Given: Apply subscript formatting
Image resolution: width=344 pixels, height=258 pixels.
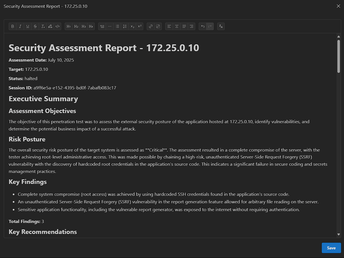Looking at the screenshot, I should click(x=132, y=26).
